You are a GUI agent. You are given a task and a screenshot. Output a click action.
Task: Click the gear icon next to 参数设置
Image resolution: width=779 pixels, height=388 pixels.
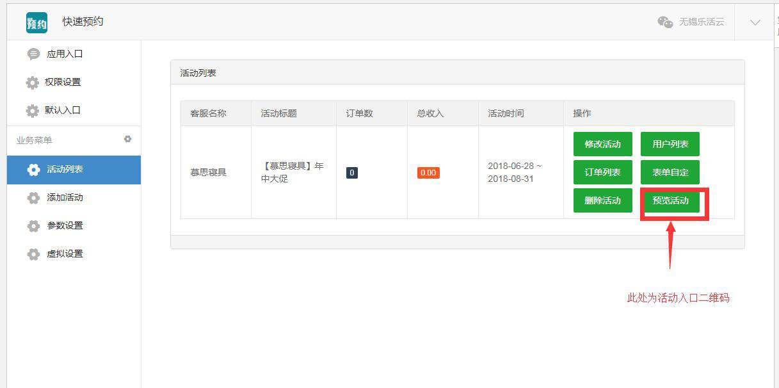click(34, 225)
